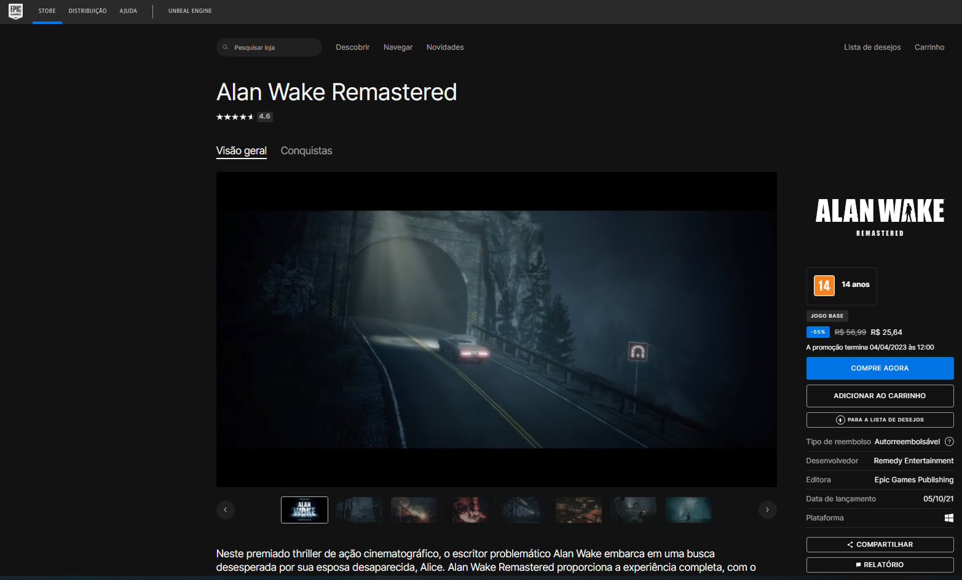962x580 pixels.
Task: Show previous thumbnails with left arrow
Action: click(x=226, y=510)
